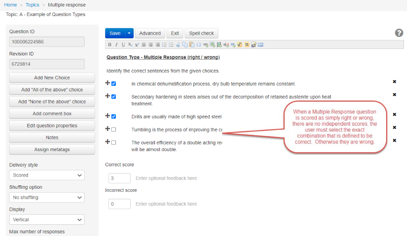Screen dimensions: 407x236
Task: Click Add comment box button
Action: (52, 113)
